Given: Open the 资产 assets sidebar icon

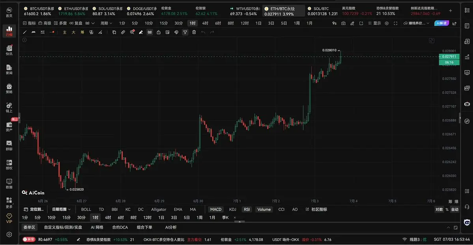Looking at the screenshot, I should tap(9, 126).
